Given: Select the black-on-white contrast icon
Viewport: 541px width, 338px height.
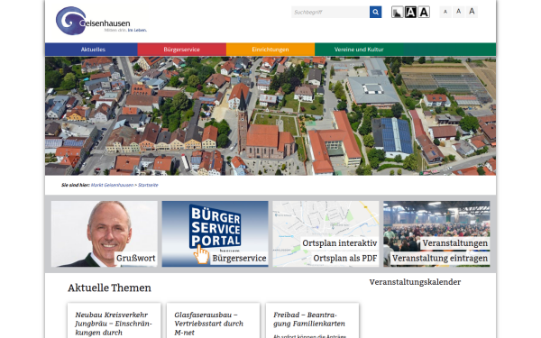Looking at the screenshot, I should click(x=424, y=12).
